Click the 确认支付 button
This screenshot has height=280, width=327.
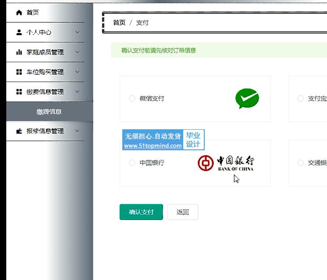coord(141,212)
